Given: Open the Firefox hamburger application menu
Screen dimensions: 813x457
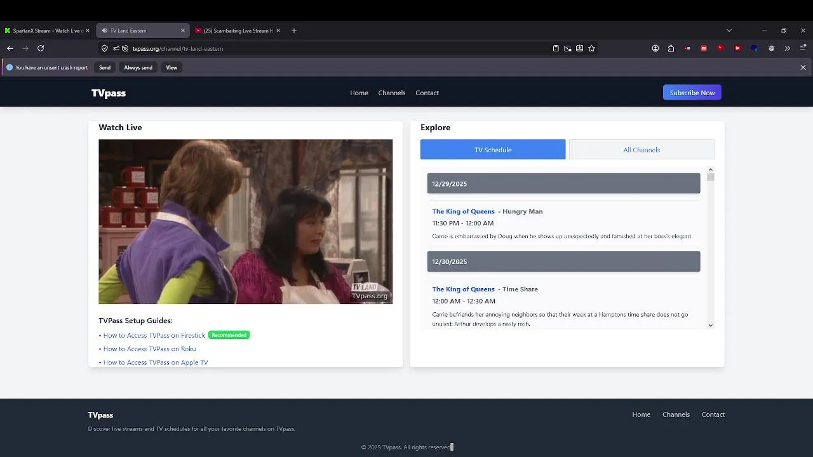Looking at the screenshot, I should [803, 48].
